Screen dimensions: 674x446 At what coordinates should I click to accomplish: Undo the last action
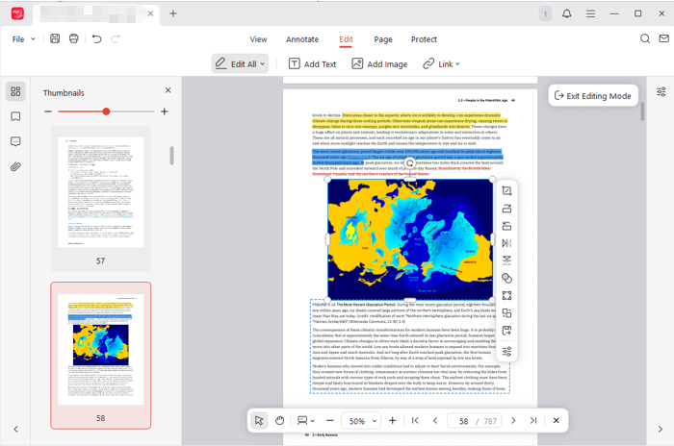click(96, 39)
